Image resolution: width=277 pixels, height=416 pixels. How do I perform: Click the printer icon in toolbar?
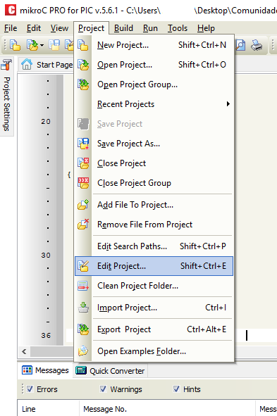[257, 45]
